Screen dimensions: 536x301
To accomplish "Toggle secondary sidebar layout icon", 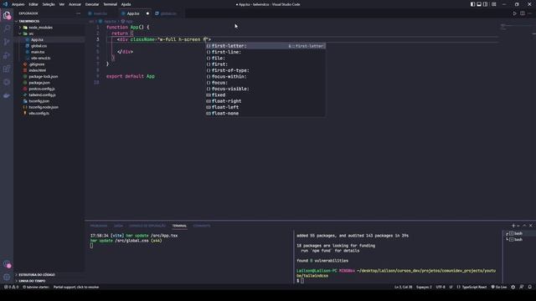I will click(486, 4).
